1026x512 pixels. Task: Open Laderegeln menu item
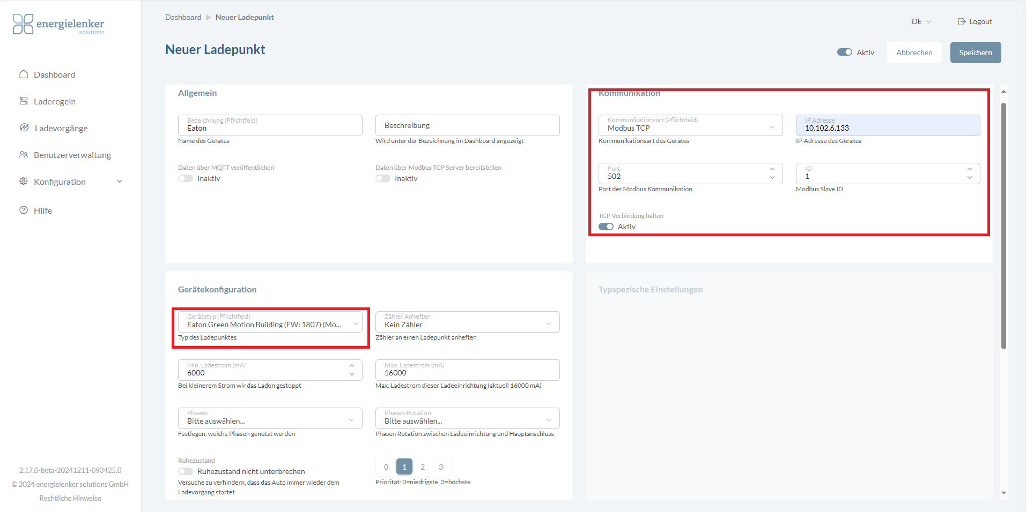point(55,101)
